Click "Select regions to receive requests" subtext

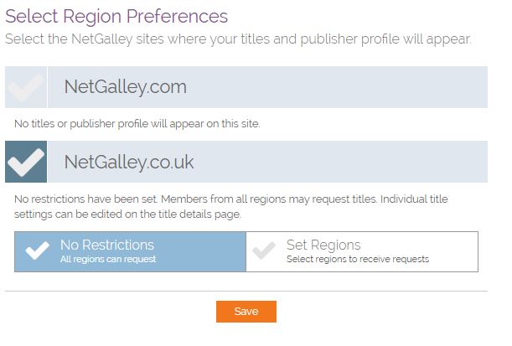pos(357,260)
